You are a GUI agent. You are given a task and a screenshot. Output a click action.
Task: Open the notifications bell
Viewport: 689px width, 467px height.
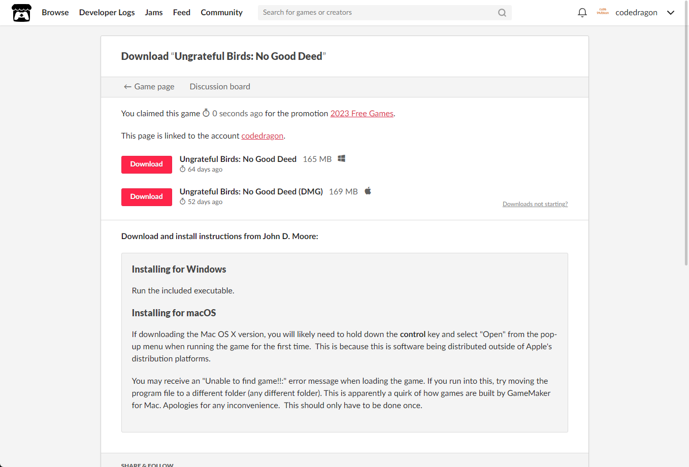pyautogui.click(x=582, y=13)
